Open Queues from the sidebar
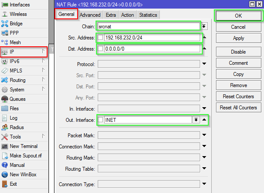 [x=5, y=99]
